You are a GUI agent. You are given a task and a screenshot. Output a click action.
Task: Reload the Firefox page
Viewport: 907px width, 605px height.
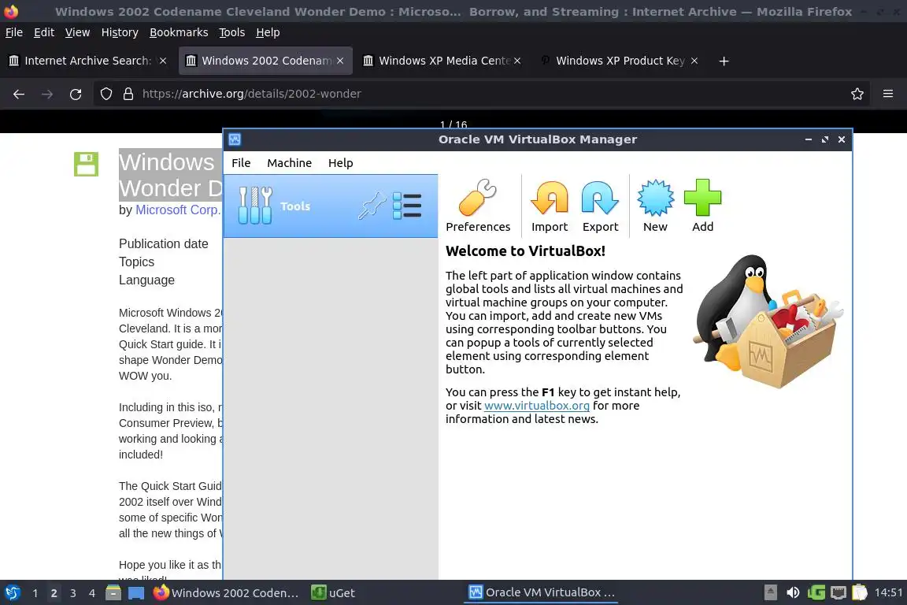pos(76,94)
